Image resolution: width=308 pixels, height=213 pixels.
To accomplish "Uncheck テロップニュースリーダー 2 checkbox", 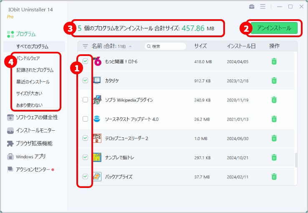I will tap(85, 138).
